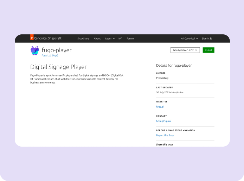Click the Proprietary license value
Screen dimensions: 244x181
tap(162, 78)
